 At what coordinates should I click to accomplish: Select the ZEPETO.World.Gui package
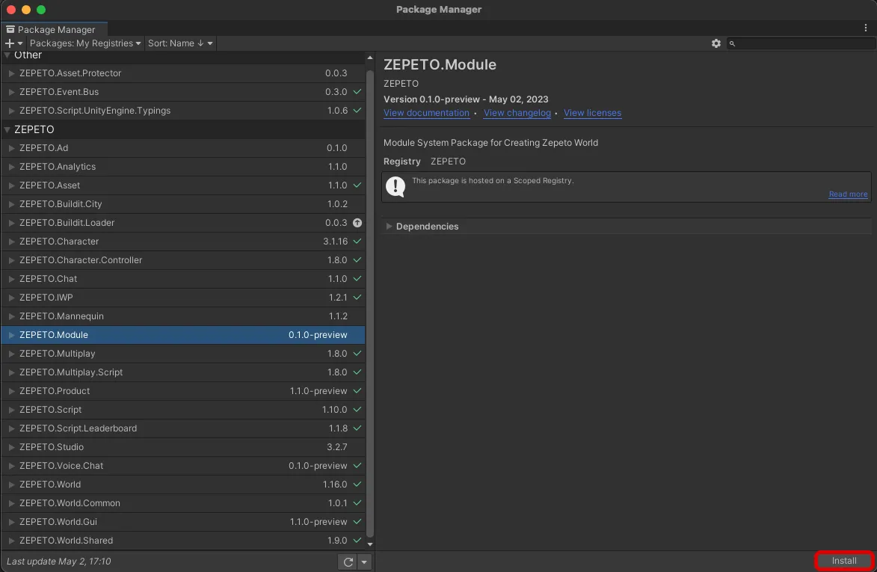(183, 522)
